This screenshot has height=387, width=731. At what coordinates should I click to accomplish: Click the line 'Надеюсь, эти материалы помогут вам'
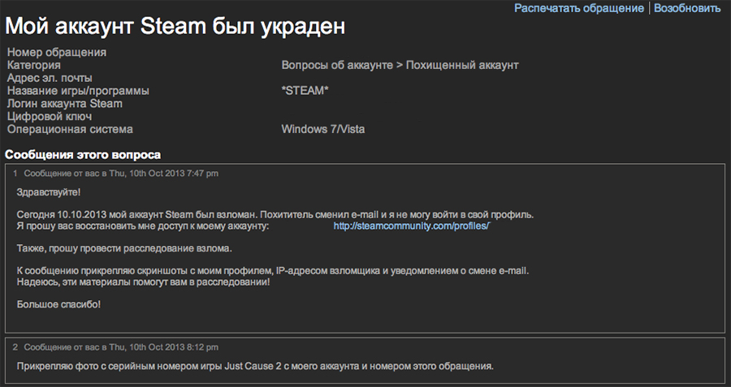143,282
